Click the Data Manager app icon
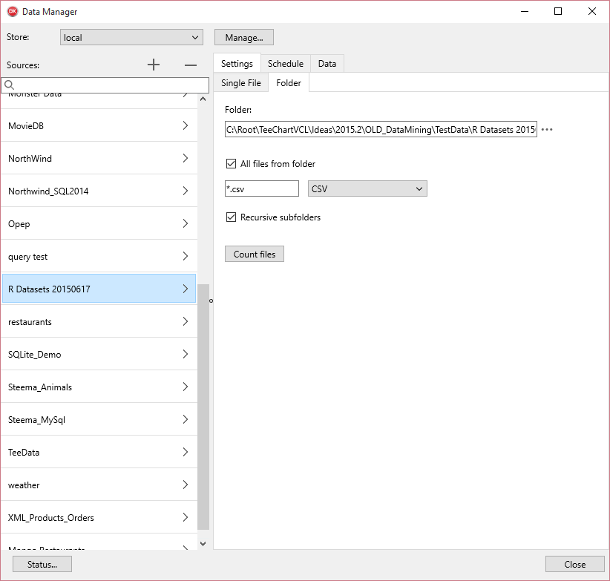Screen dimensions: 610x581 (x=13, y=11)
